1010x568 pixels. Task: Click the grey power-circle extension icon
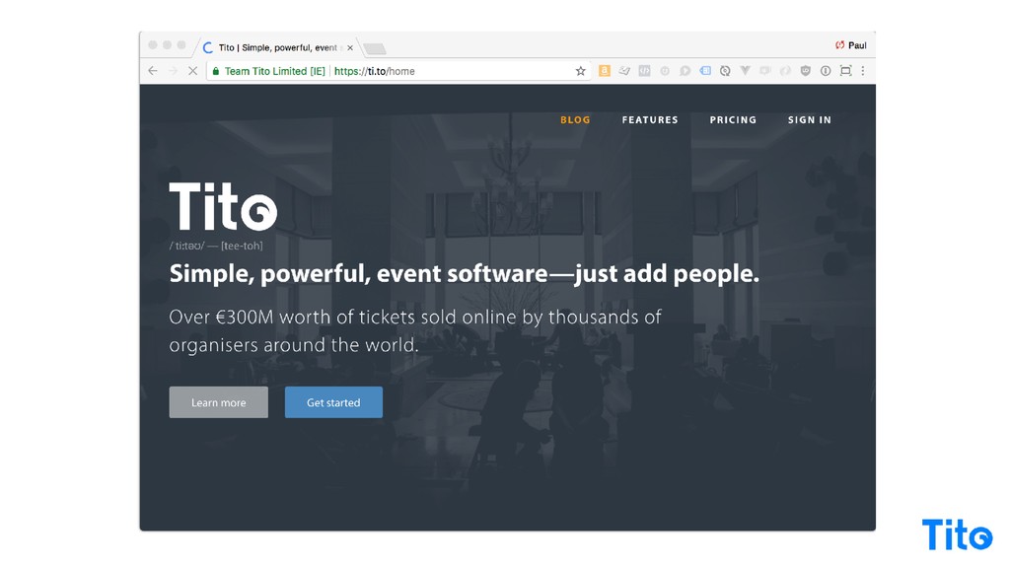click(x=664, y=71)
